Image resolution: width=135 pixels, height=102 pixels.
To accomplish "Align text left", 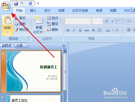I will point(129,30).
